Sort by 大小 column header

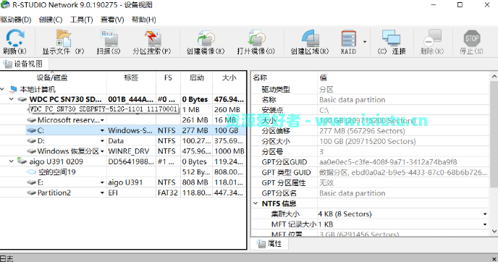click(229, 78)
